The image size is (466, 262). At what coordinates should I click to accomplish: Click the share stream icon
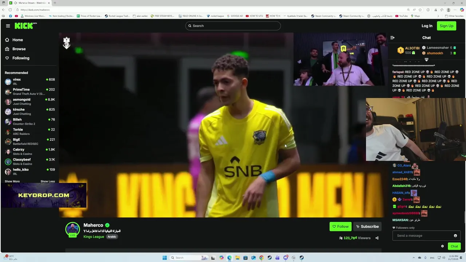coord(377,238)
